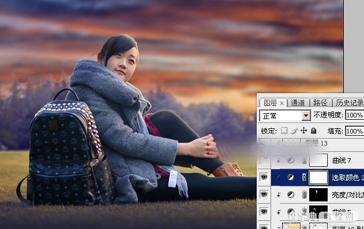
Task: Select the 亮度/对比度 black mask thumbnail
Action: point(318,194)
